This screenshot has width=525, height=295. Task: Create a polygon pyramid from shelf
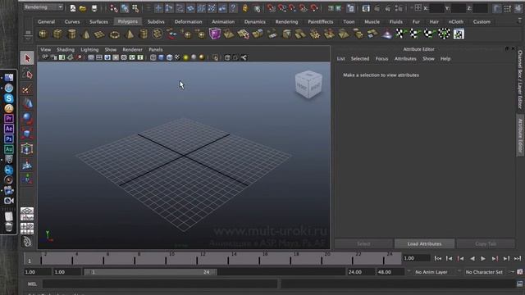(130, 34)
